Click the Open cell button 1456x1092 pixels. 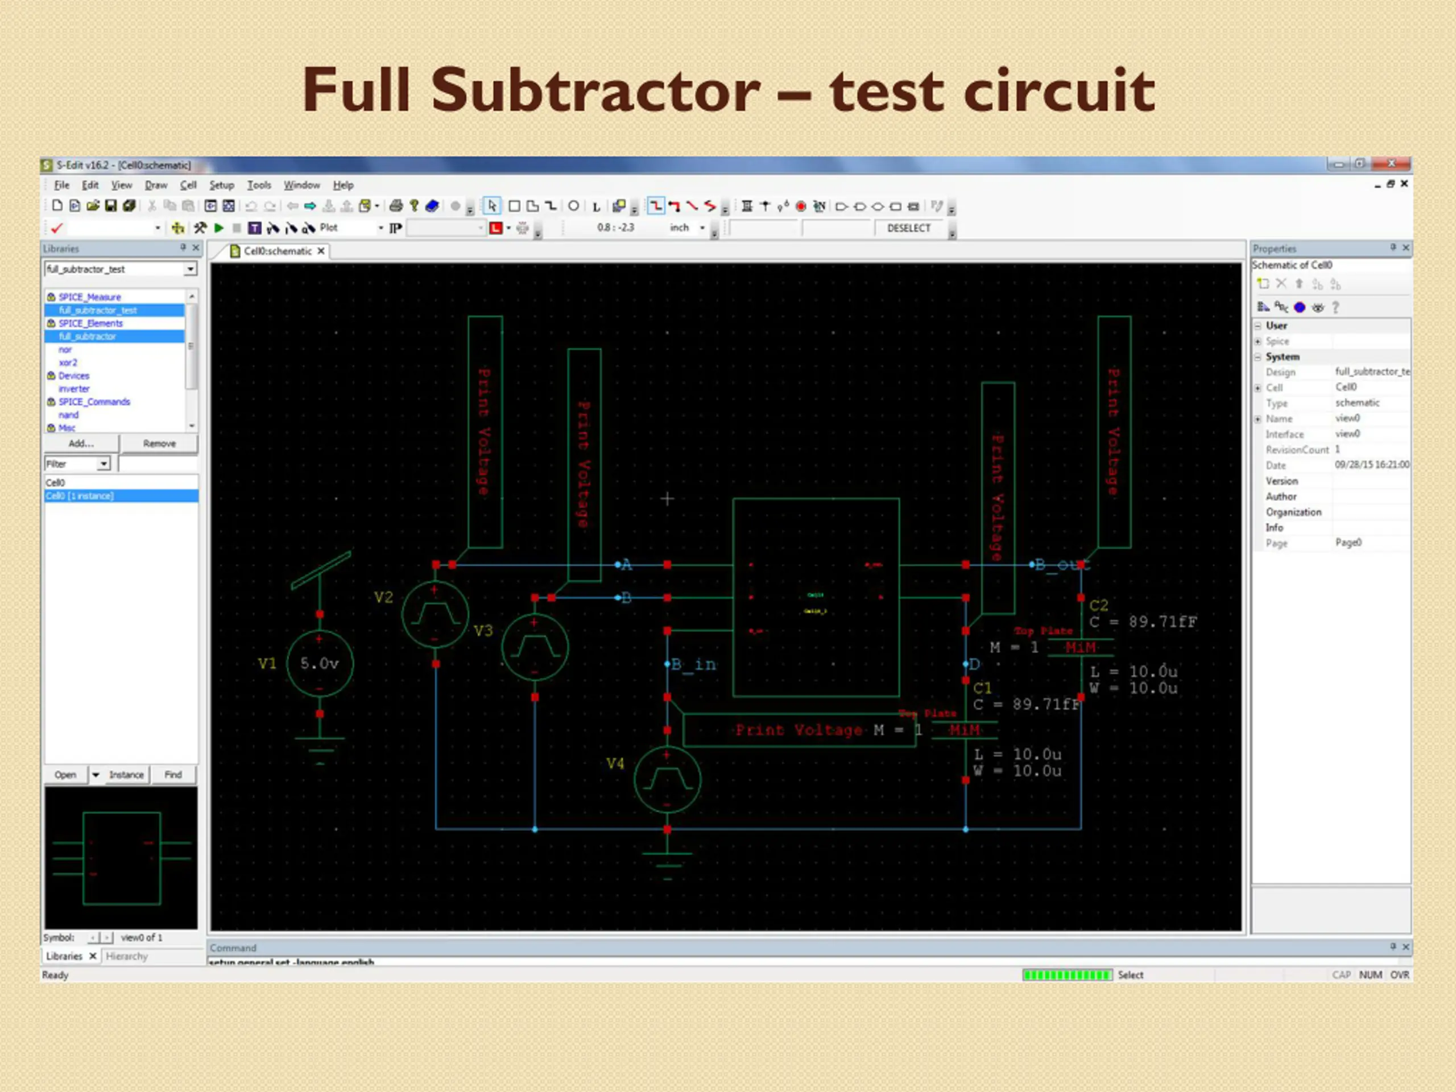pos(65,775)
